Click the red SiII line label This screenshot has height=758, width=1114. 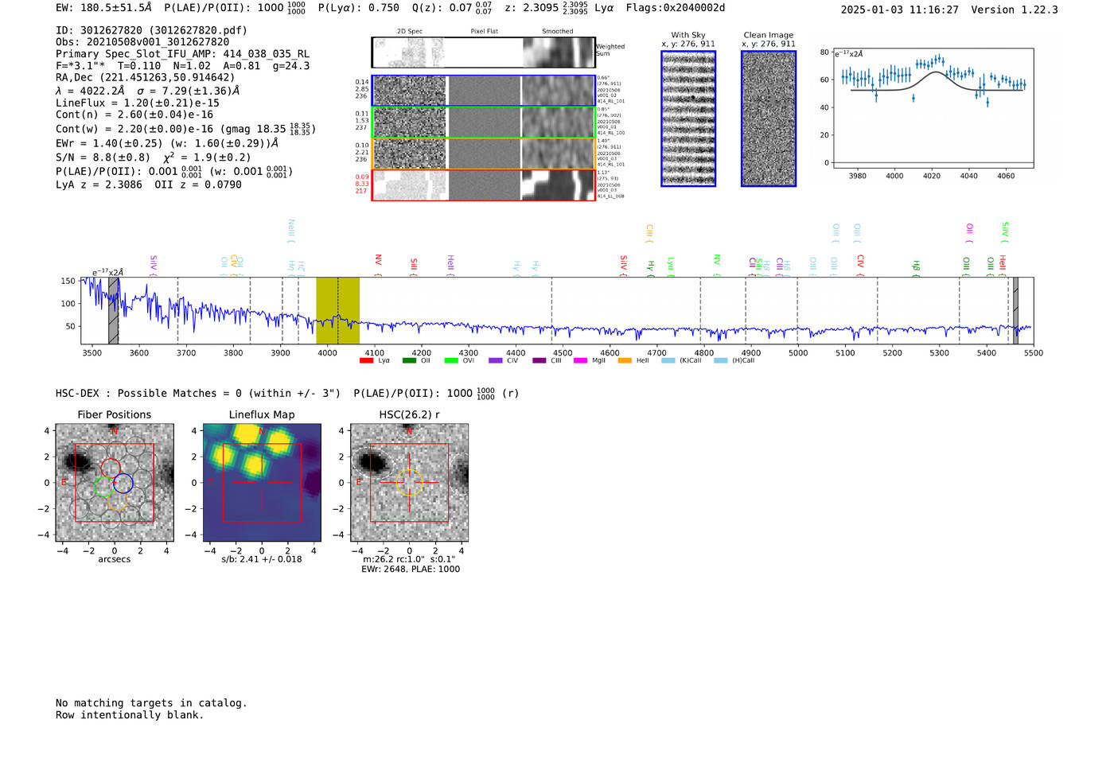click(414, 266)
